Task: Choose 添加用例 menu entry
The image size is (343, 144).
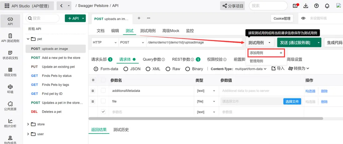Action: (x=266, y=53)
